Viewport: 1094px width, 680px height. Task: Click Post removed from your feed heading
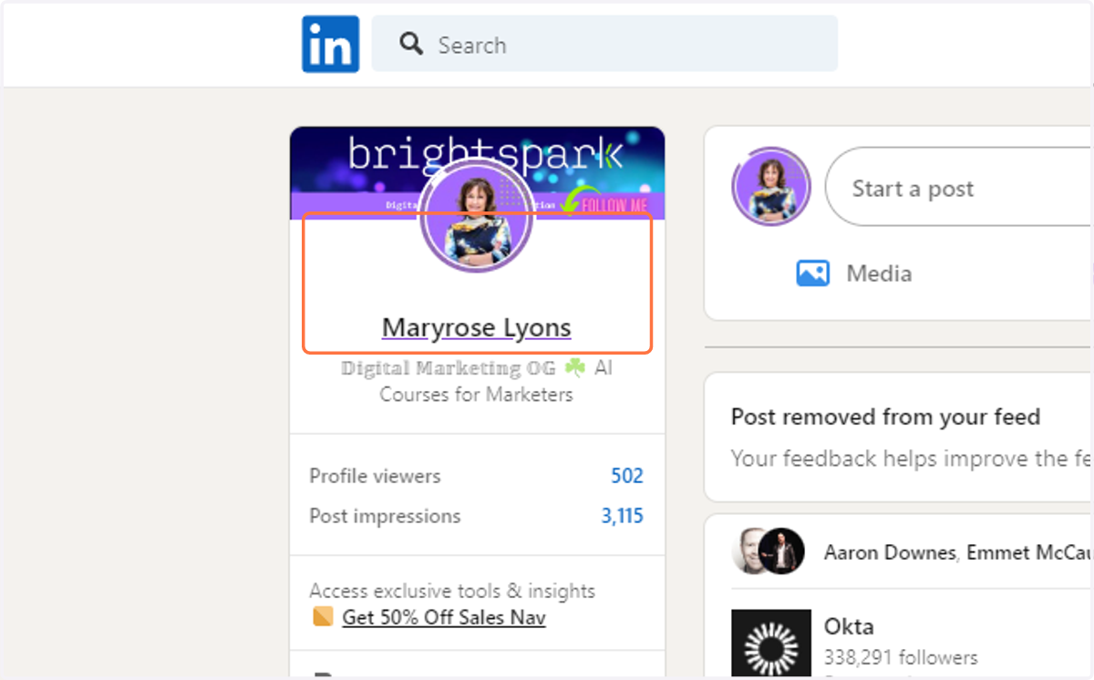(885, 417)
